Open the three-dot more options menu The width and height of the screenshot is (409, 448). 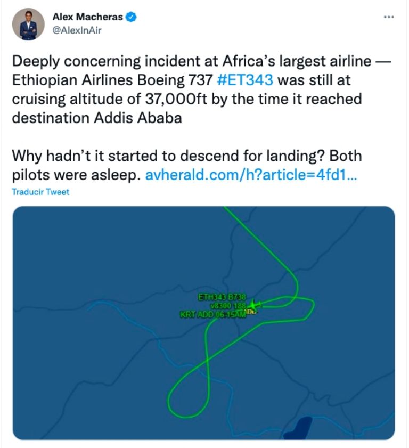click(x=389, y=17)
